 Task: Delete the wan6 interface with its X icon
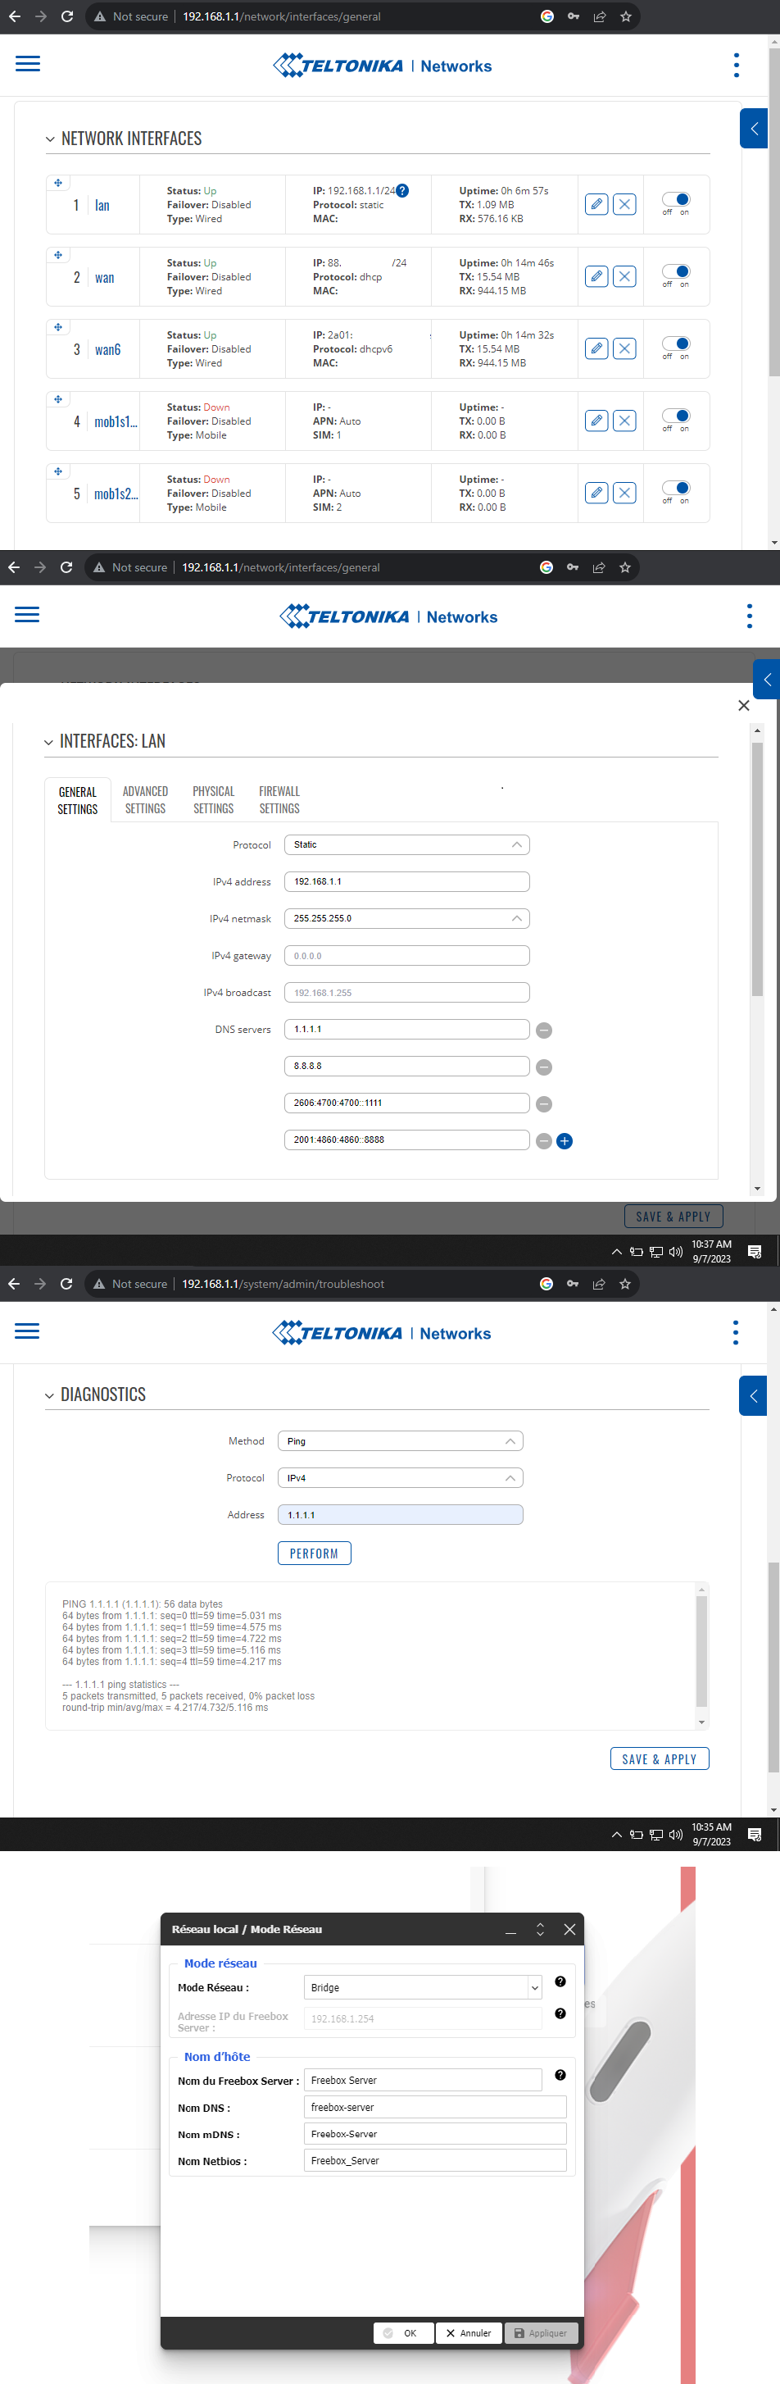tap(624, 349)
